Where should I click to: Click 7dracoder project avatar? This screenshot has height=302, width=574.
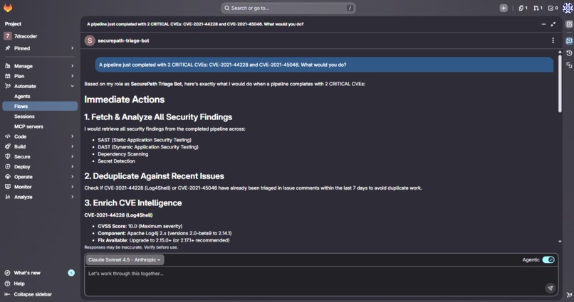[7, 36]
